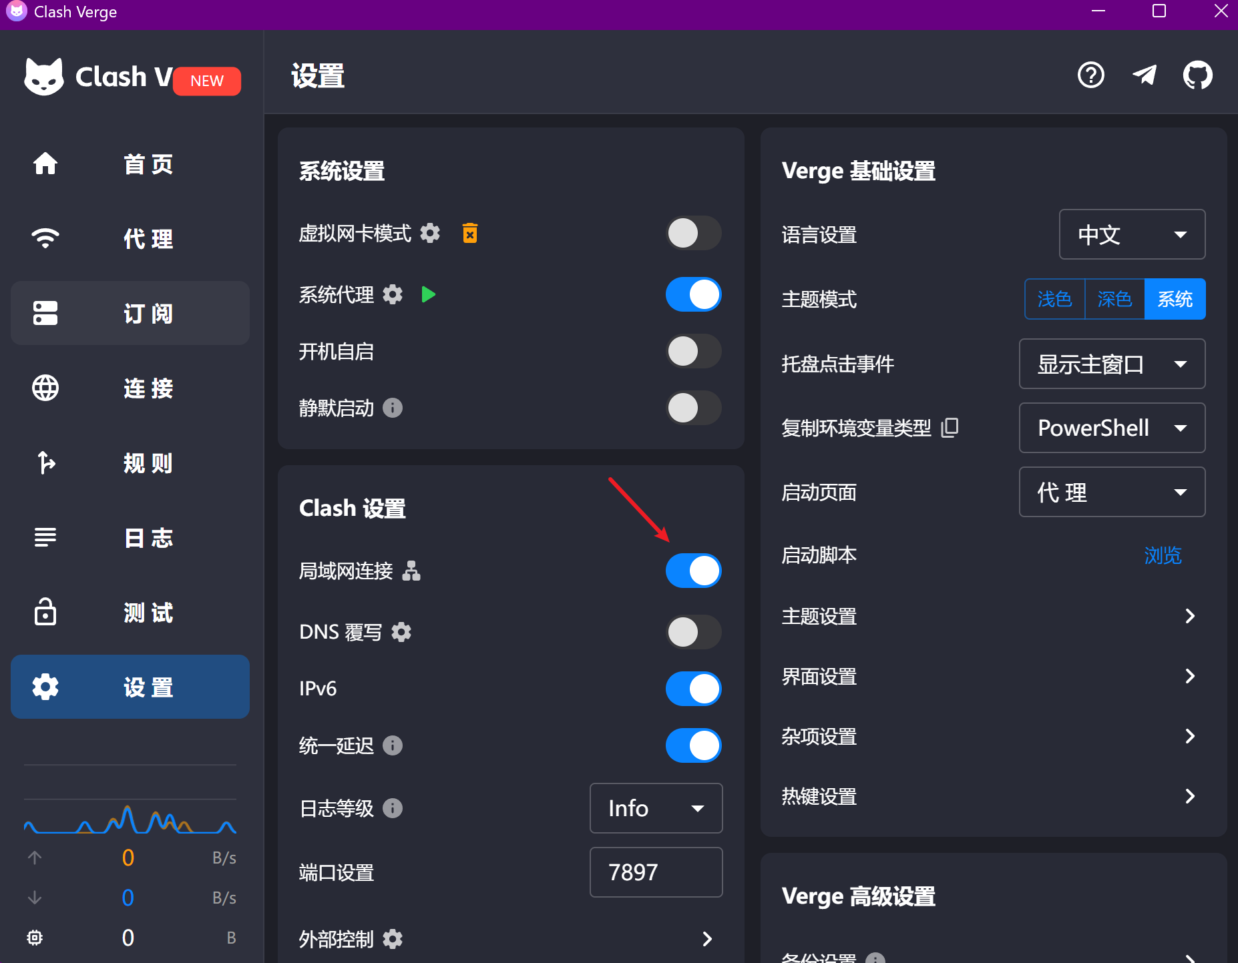Enable 虚拟网卡模式 toggle switch

pyautogui.click(x=693, y=234)
